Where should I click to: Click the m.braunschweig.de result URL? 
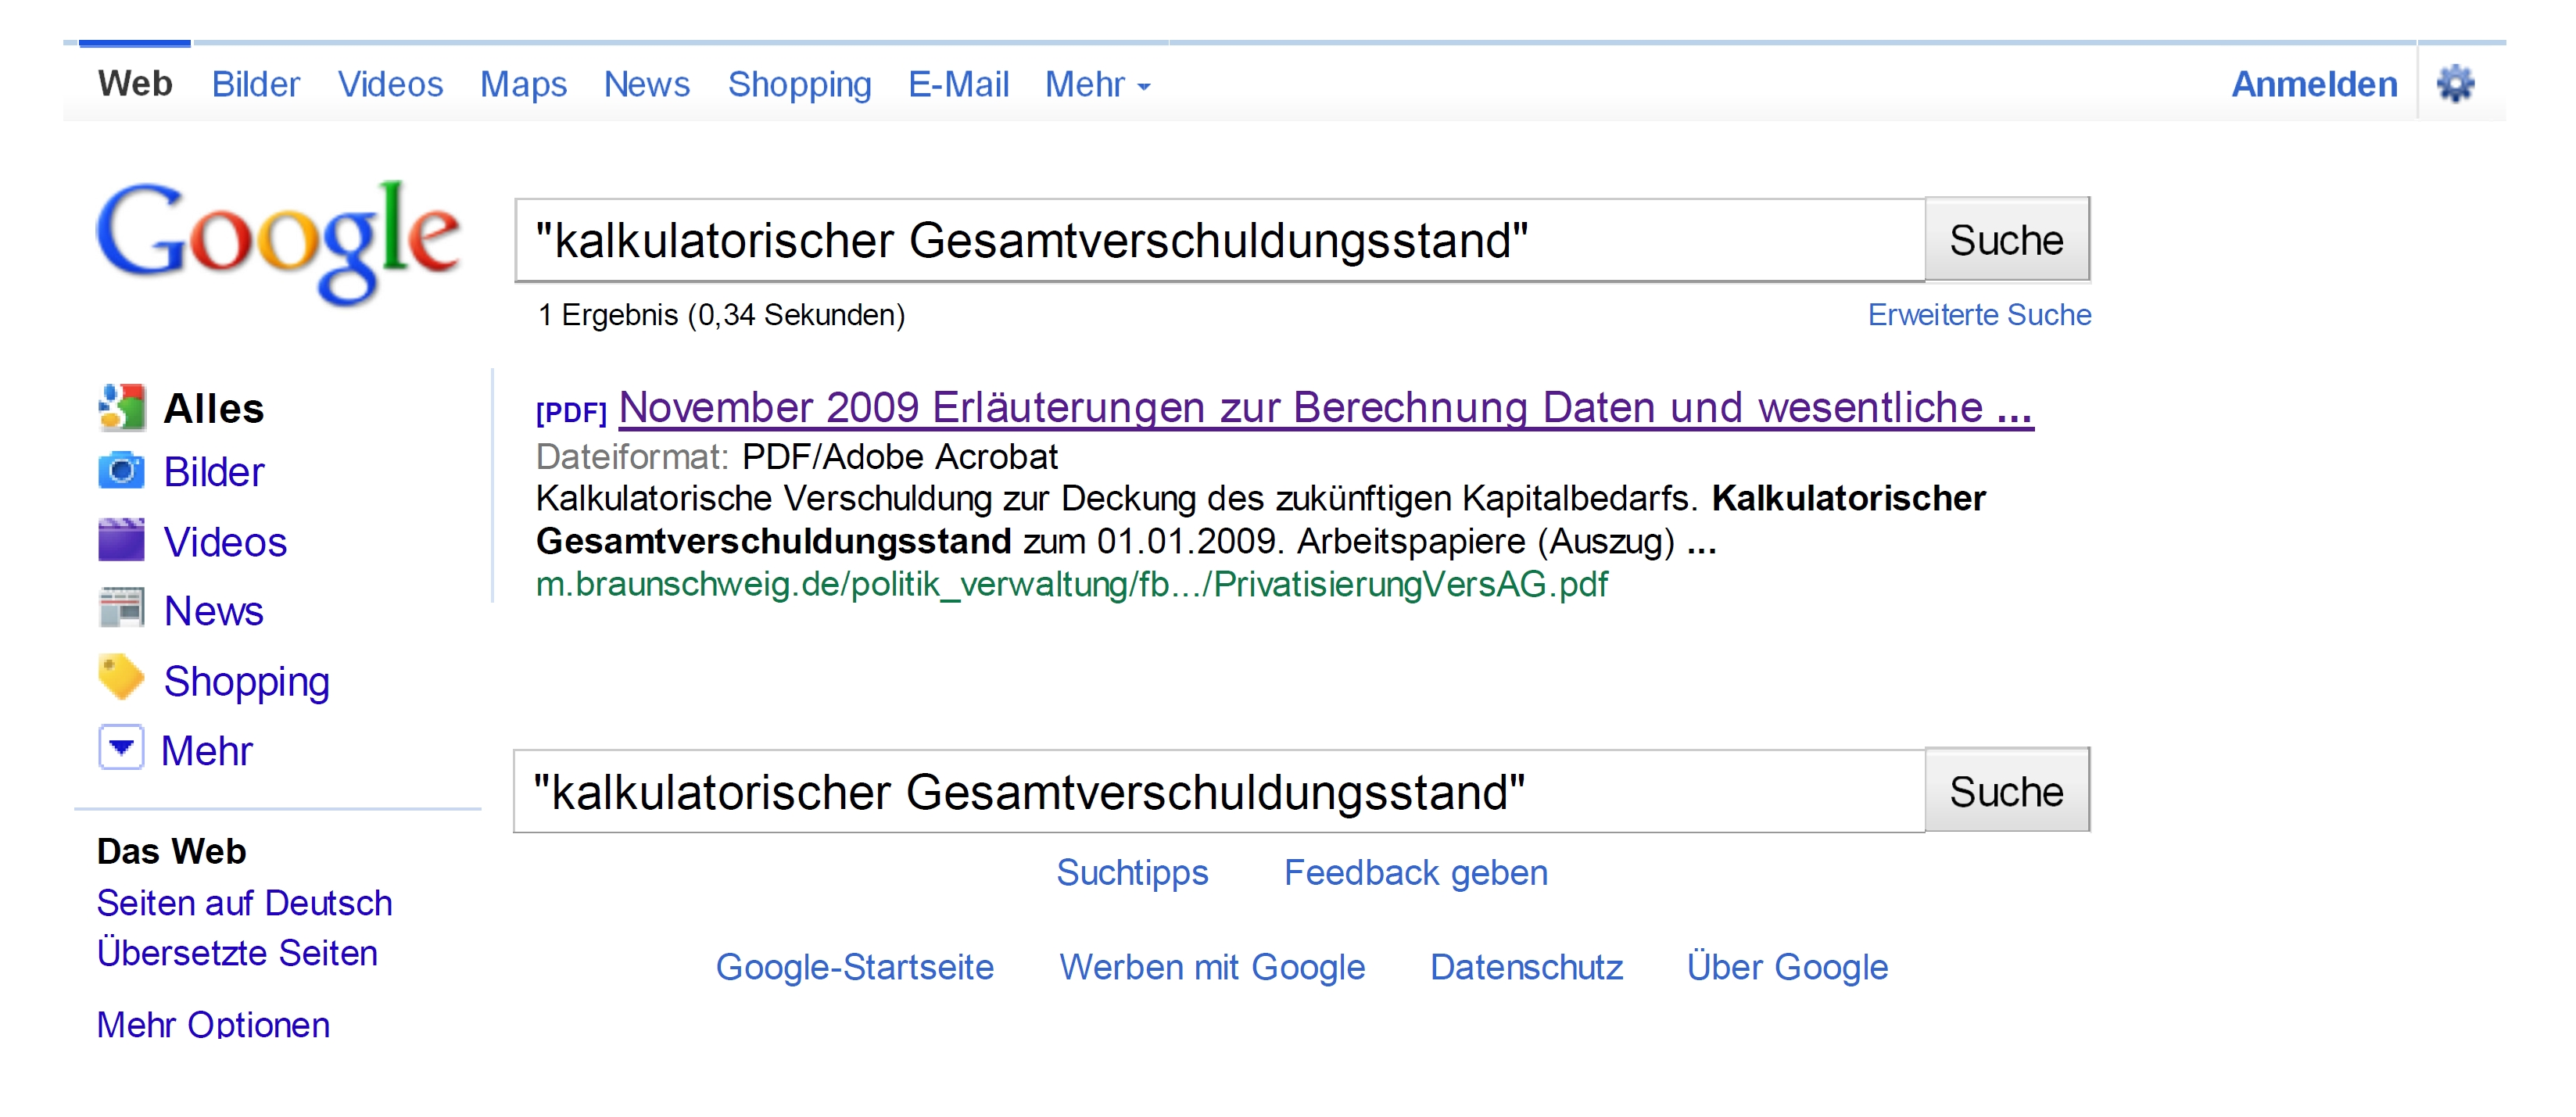[x=1071, y=584]
